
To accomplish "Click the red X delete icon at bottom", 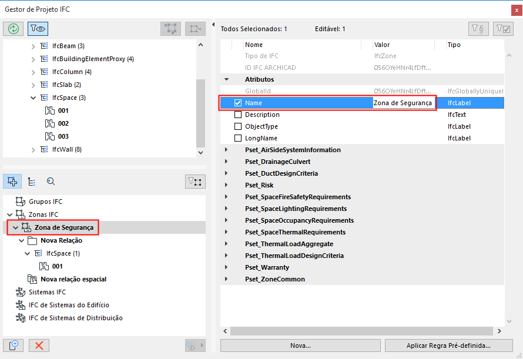I will pos(38,345).
